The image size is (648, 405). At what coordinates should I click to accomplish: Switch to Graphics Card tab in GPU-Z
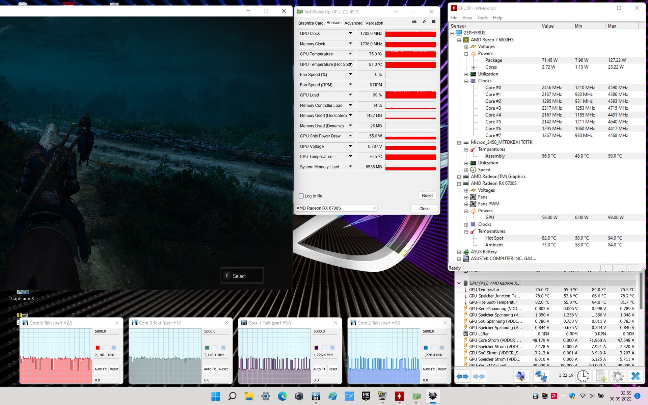pyautogui.click(x=310, y=23)
